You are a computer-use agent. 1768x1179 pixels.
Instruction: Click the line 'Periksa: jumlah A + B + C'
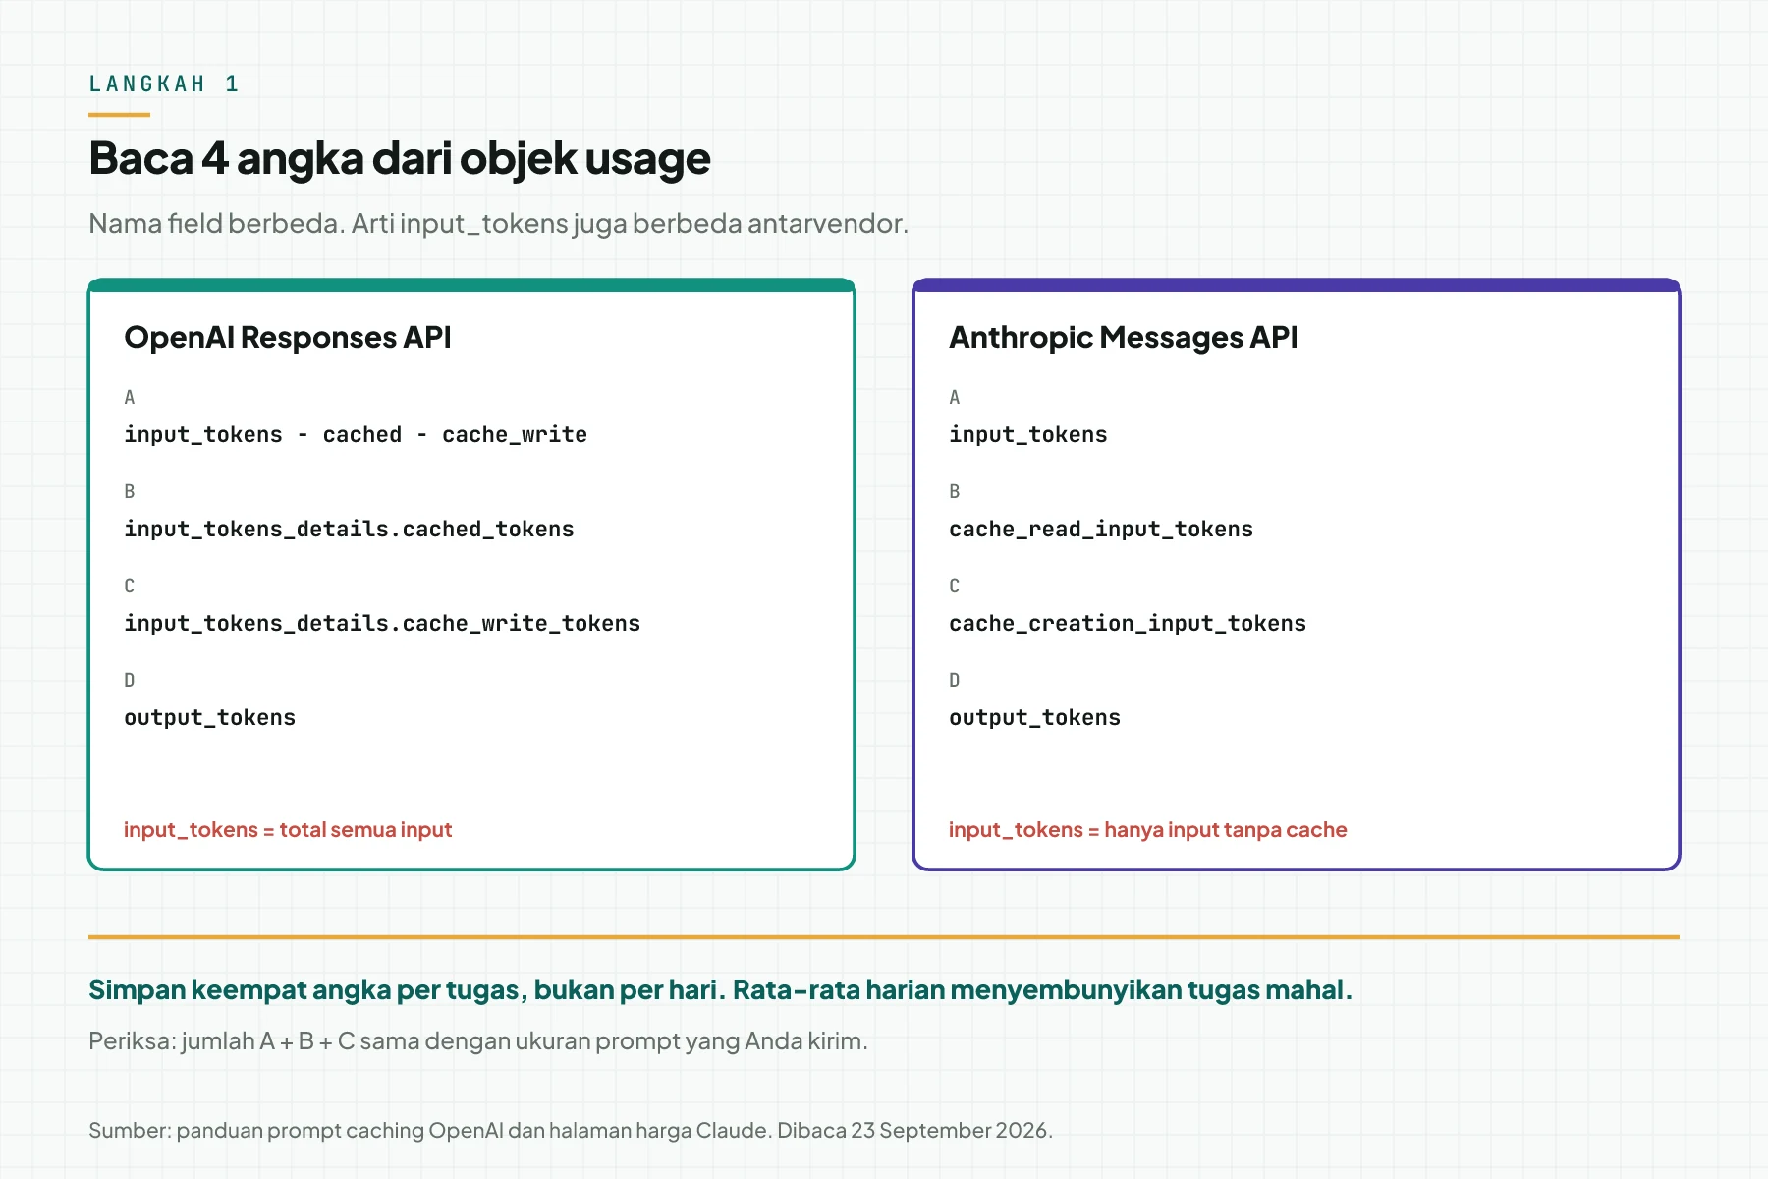pos(478,1041)
